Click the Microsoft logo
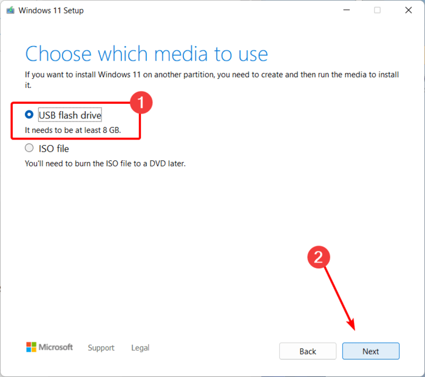 point(49,347)
